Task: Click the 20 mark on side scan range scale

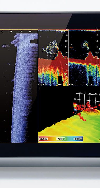Action: pos(11,32)
